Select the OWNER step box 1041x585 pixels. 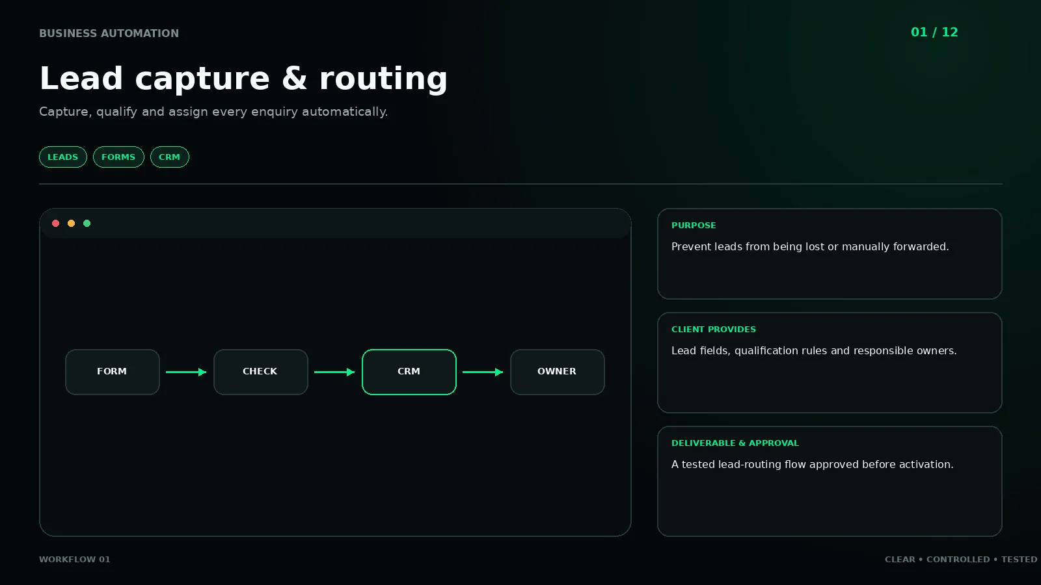(558, 372)
